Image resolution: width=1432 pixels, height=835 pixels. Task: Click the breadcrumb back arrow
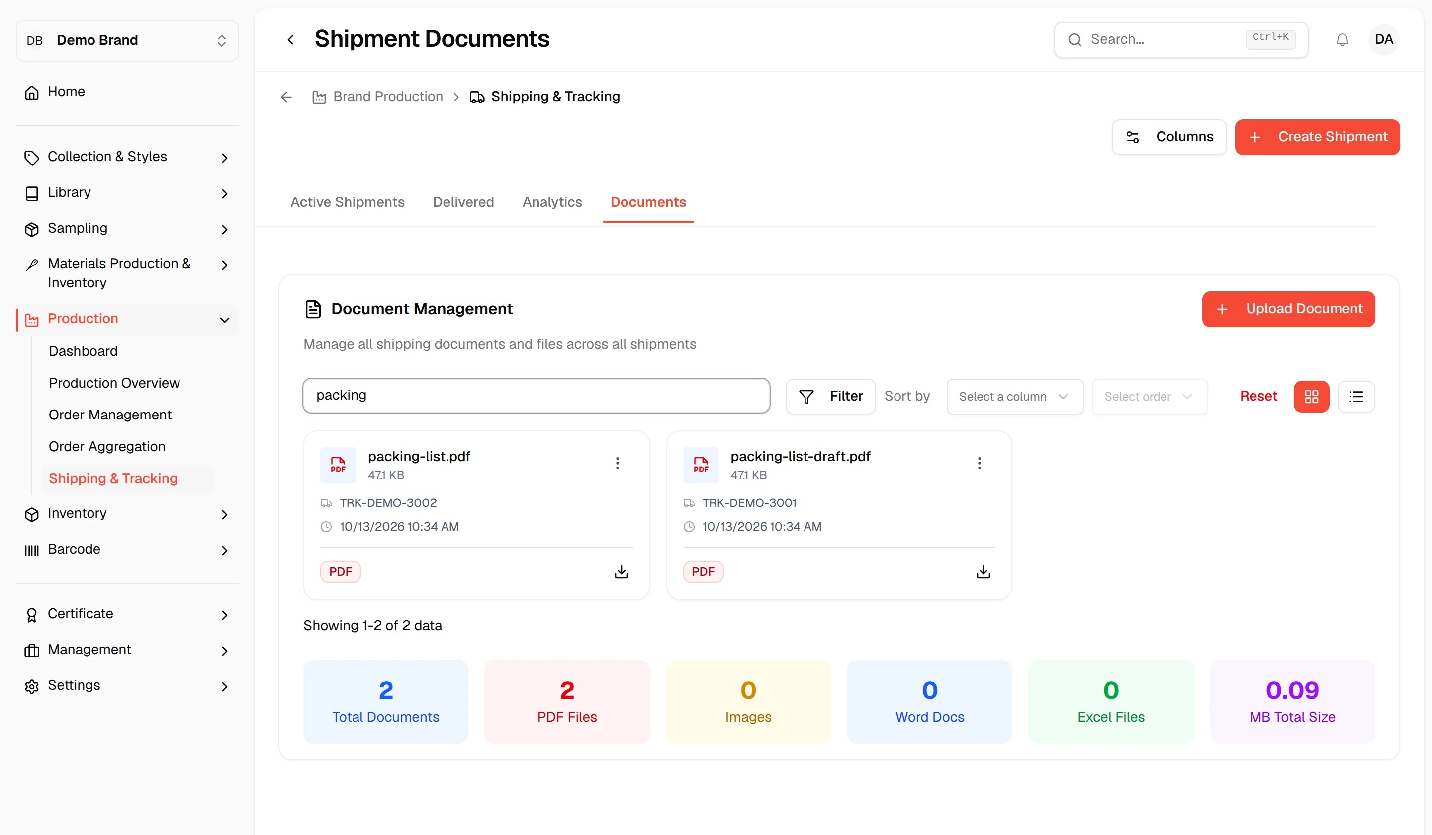click(286, 98)
